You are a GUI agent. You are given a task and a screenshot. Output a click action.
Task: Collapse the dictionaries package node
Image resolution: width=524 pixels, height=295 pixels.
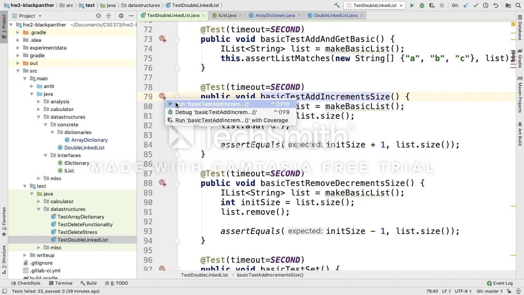point(52,132)
